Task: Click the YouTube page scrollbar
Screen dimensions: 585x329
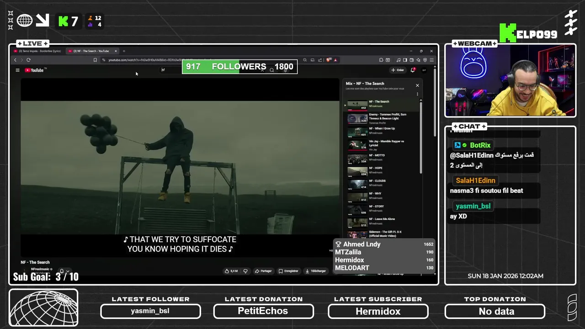Action: pos(435,101)
